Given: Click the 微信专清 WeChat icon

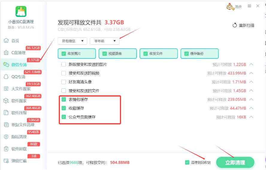Looking at the screenshot, I should pos(6,64).
